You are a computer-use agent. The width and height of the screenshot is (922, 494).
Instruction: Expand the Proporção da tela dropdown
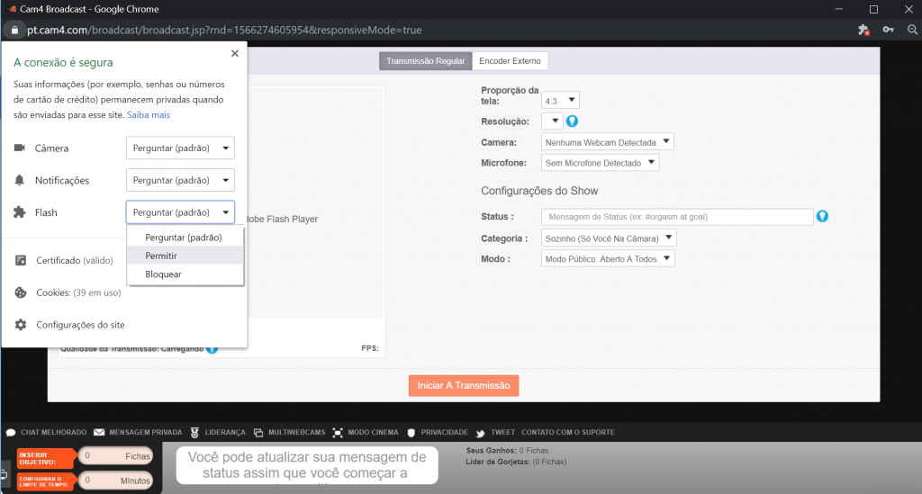(x=560, y=101)
